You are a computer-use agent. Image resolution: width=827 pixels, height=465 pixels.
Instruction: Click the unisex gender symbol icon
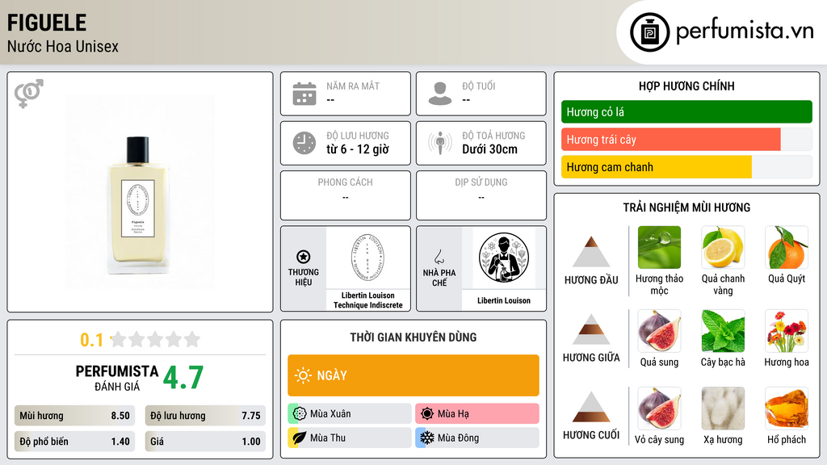pyautogui.click(x=29, y=93)
